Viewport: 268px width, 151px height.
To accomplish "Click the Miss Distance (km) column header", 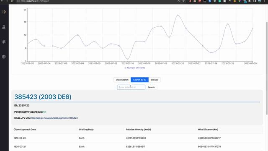I will pos(208,130).
